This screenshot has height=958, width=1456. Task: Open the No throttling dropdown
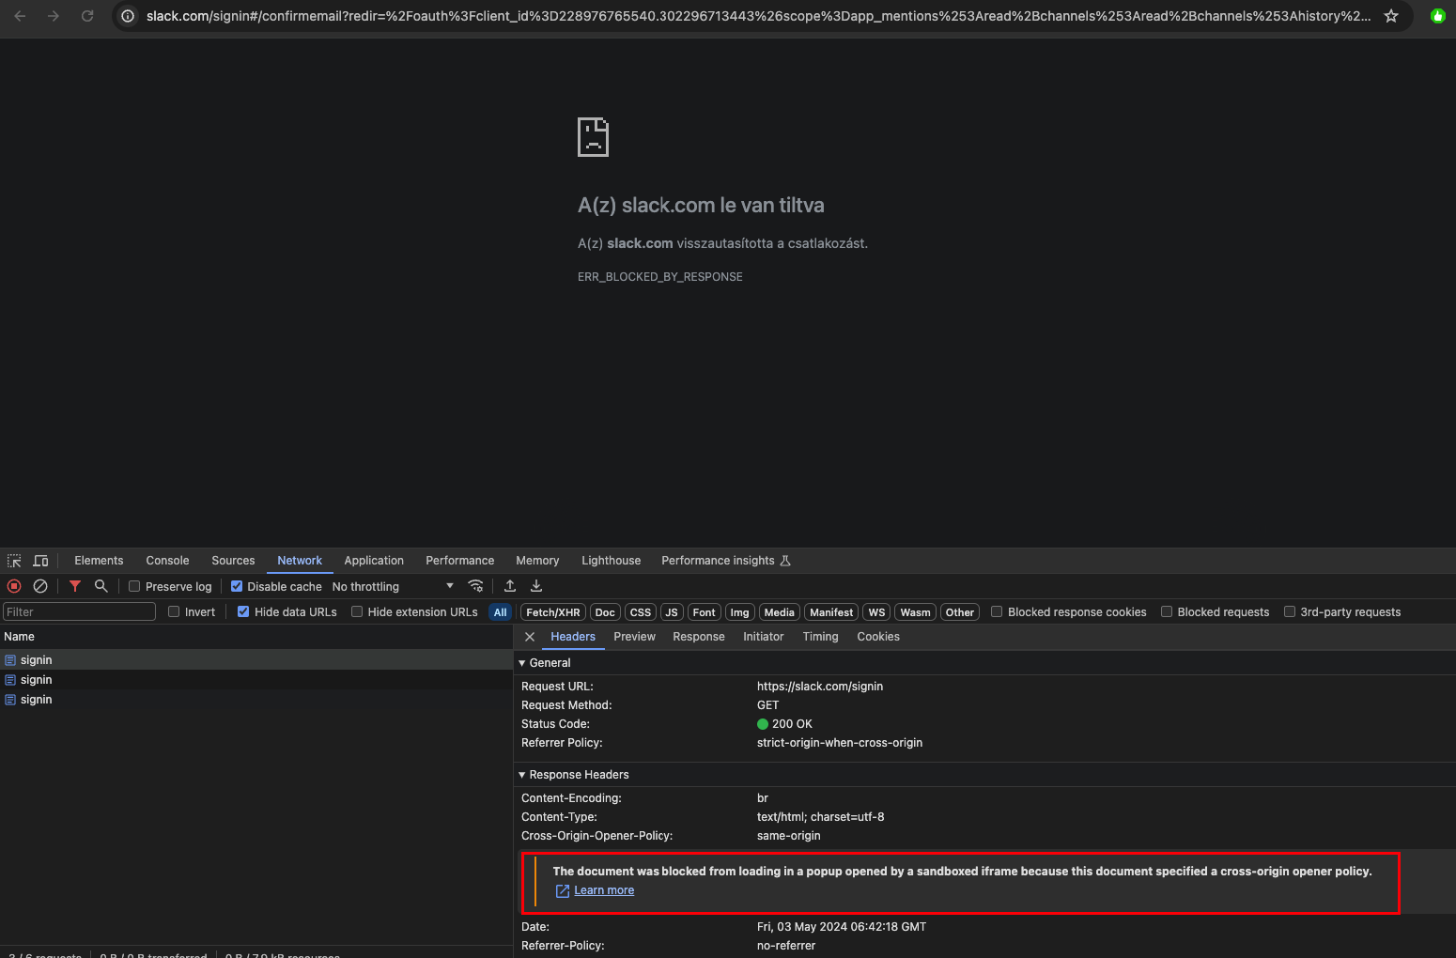tap(393, 586)
